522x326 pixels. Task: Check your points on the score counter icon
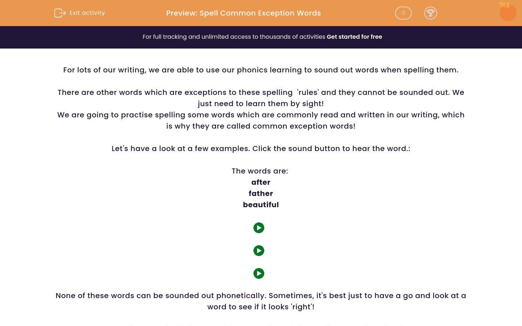click(403, 13)
